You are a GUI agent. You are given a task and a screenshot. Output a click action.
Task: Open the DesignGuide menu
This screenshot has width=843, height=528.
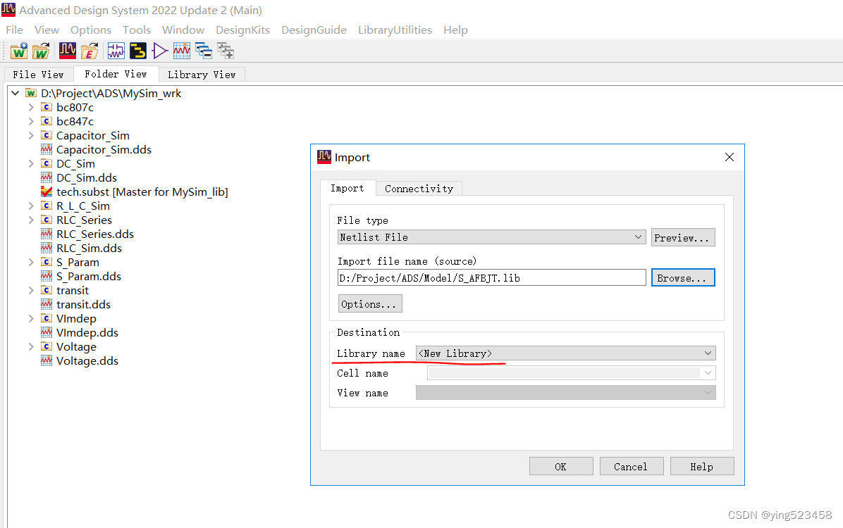(314, 30)
